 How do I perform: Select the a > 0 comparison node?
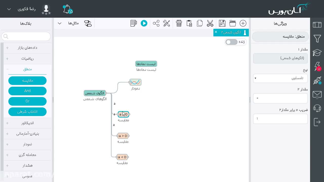tap(123, 136)
